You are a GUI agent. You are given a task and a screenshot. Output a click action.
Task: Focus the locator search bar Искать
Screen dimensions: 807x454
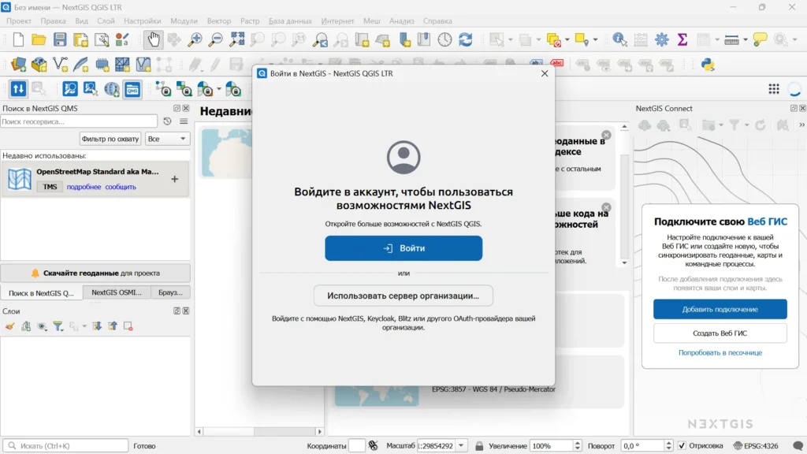tap(65, 446)
